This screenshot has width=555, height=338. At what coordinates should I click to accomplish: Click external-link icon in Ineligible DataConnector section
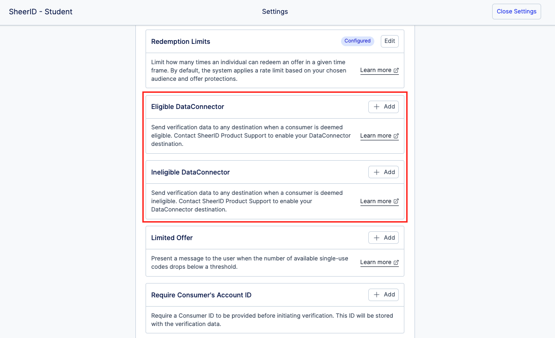tap(396, 202)
